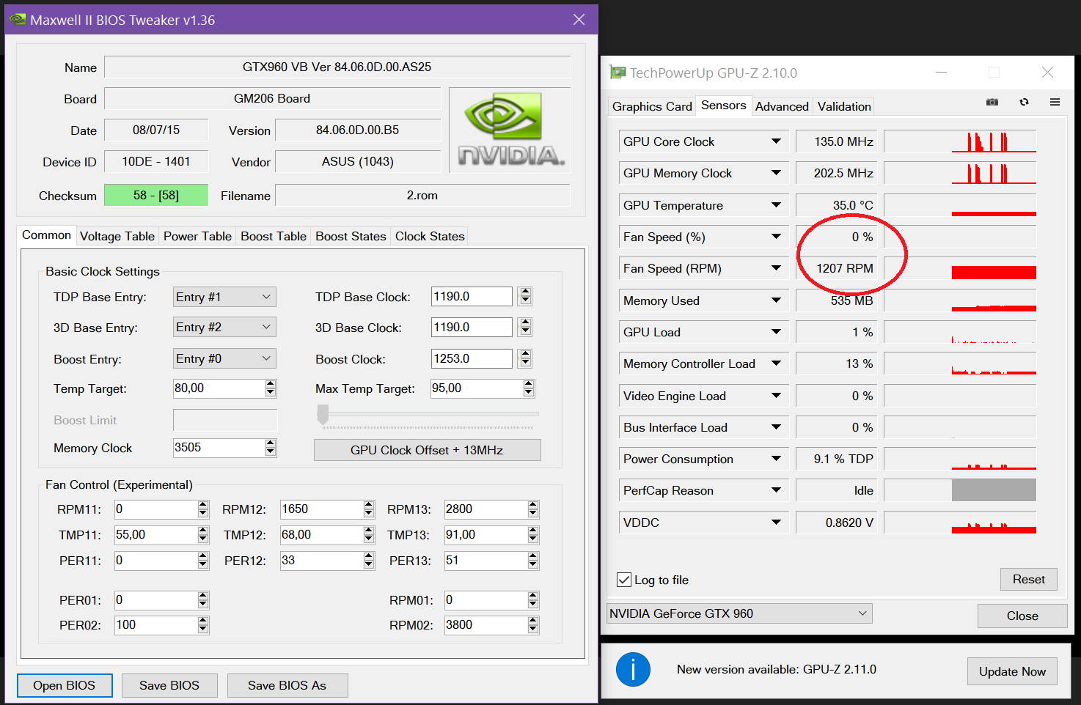1081x705 pixels.
Task: Click the RPM12 value field
Action: [322, 509]
